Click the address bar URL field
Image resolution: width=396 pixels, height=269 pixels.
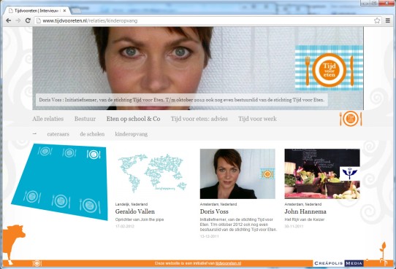205,20
